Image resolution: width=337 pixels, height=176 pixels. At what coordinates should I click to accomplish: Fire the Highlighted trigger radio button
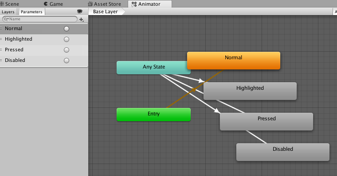67,39
